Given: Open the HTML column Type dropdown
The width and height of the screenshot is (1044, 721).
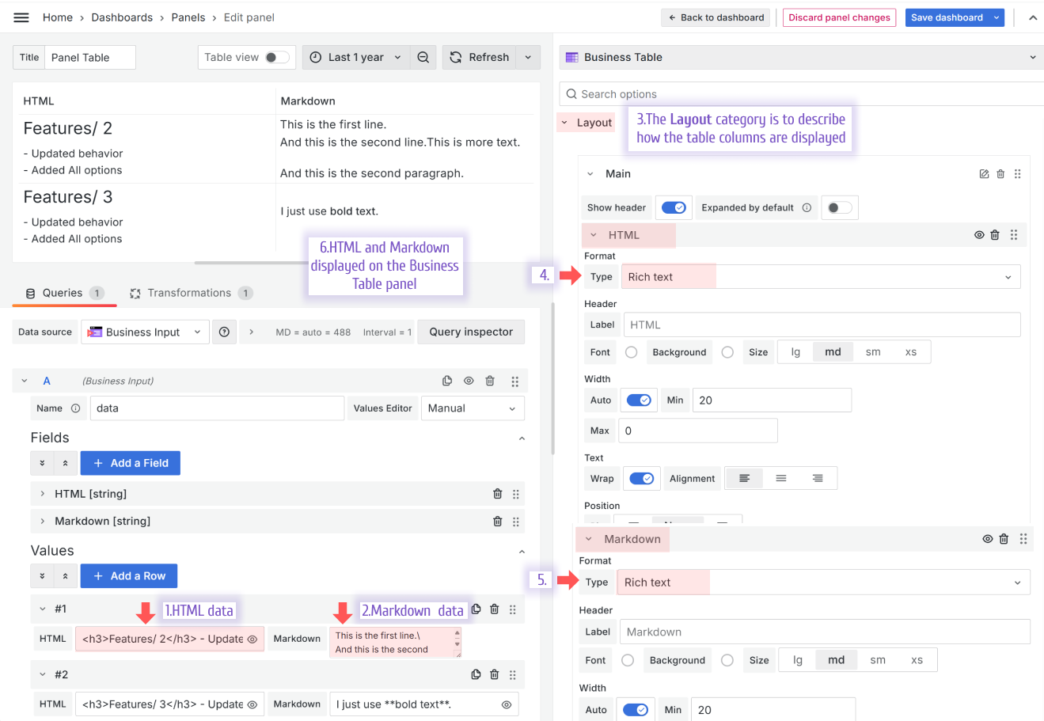Looking at the screenshot, I should coord(821,277).
